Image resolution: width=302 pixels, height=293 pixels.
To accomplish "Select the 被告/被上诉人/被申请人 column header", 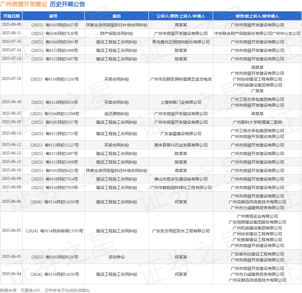I will click(257, 16).
